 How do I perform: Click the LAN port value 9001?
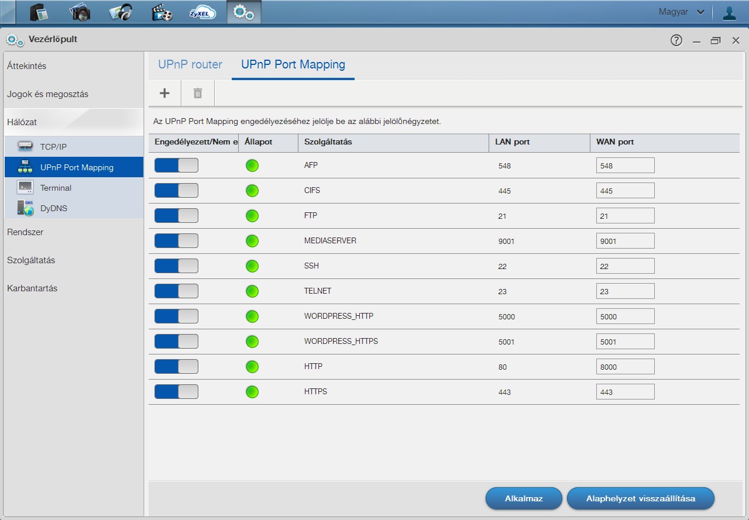(506, 241)
